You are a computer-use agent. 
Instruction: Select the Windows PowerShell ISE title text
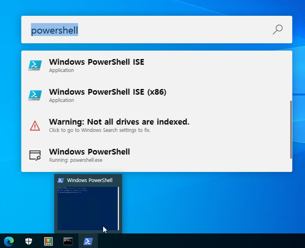click(x=97, y=62)
